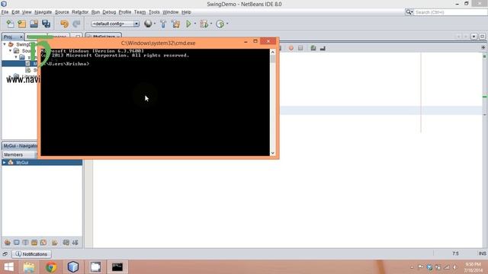Open the Run Project dropdown arrow
This screenshot has width=488, height=274.
(195, 24)
